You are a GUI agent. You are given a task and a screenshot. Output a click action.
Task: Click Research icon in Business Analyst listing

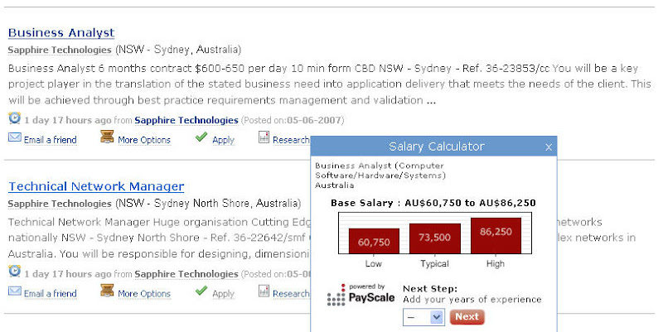(x=264, y=138)
